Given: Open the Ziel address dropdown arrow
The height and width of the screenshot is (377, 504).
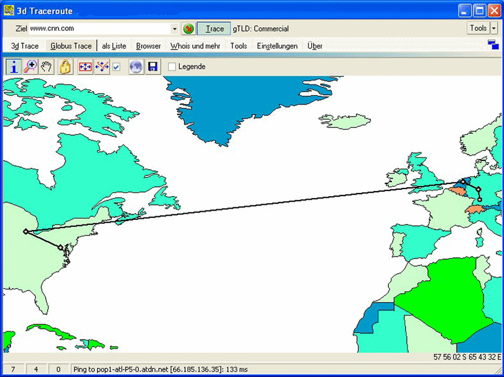Looking at the screenshot, I should (x=175, y=29).
